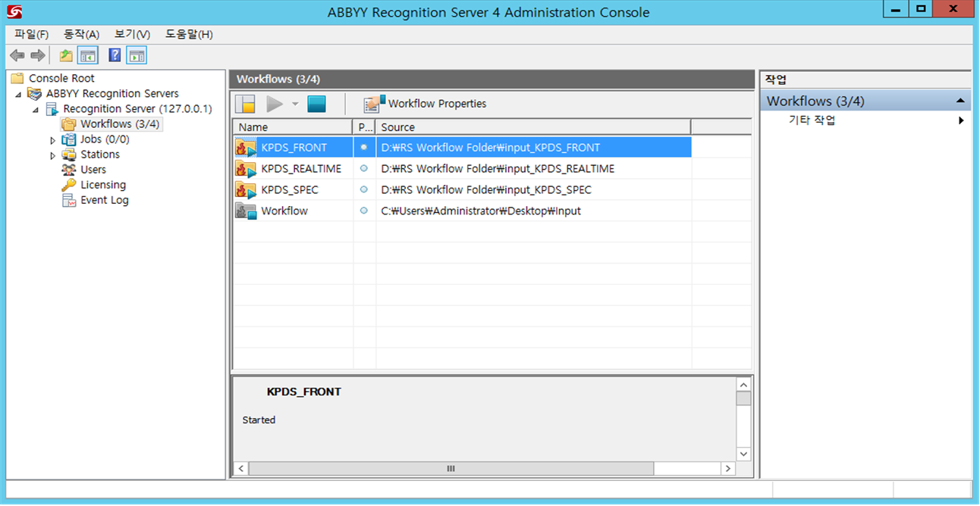Collapse the Recognition Server (127.0.0.1) node

point(36,109)
